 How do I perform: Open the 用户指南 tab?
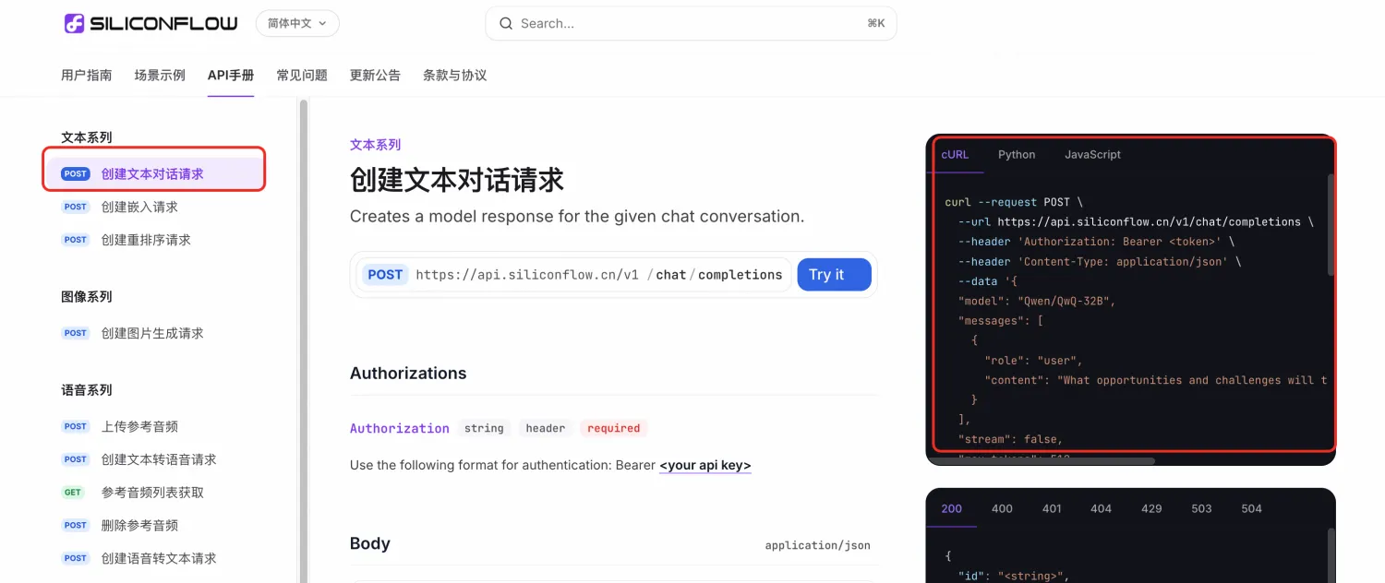87,75
